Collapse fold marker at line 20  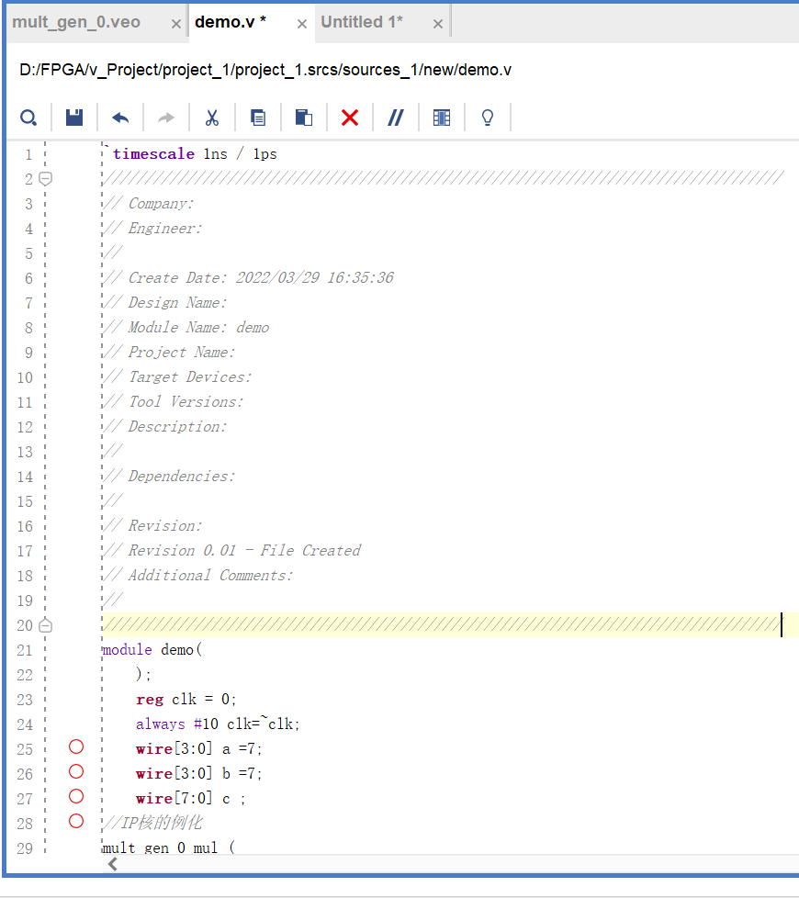point(46,625)
